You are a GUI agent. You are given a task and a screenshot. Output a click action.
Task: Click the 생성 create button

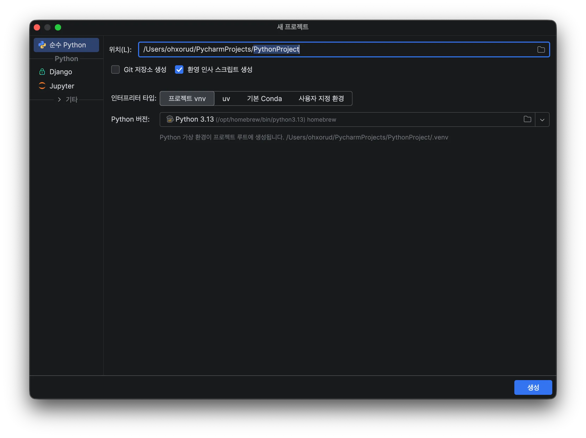pyautogui.click(x=533, y=387)
